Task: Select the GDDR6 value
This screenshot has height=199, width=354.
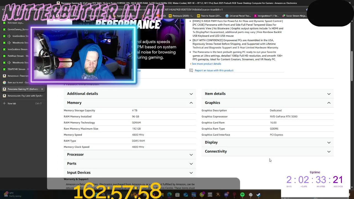Action: pos(274,129)
